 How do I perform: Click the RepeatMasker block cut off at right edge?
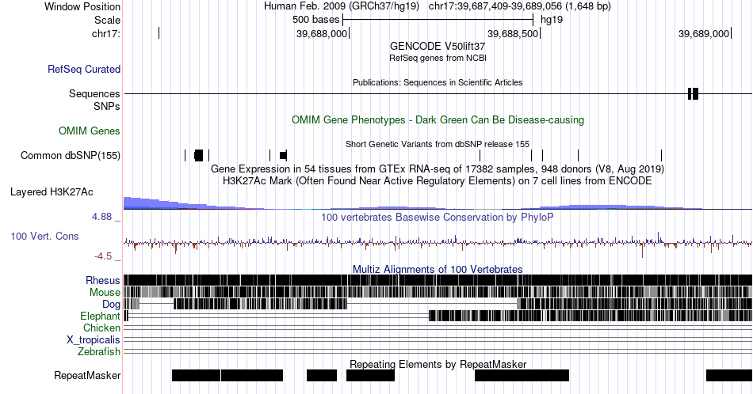coord(729,375)
